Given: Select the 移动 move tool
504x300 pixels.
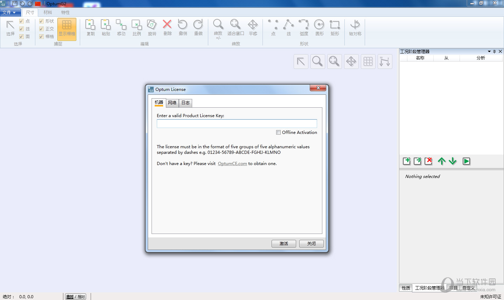Looking at the screenshot, I should click(x=121, y=28).
